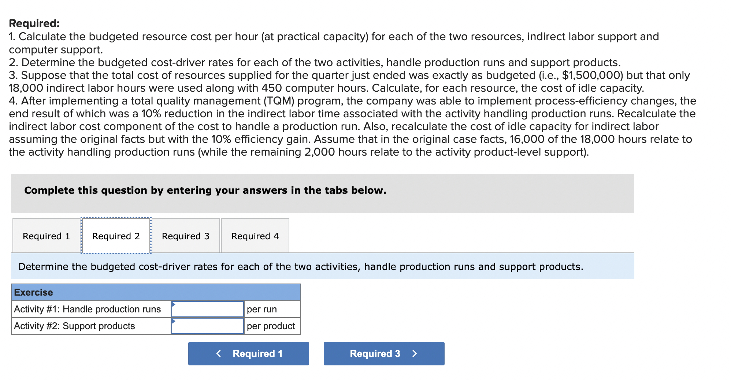
Task: Select the Activity #2: Support products row
Action: [x=74, y=326]
